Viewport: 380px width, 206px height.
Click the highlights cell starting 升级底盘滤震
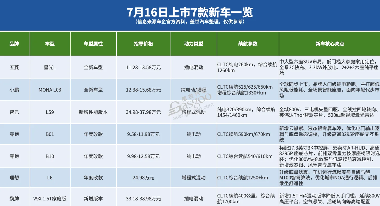click(x=330, y=178)
